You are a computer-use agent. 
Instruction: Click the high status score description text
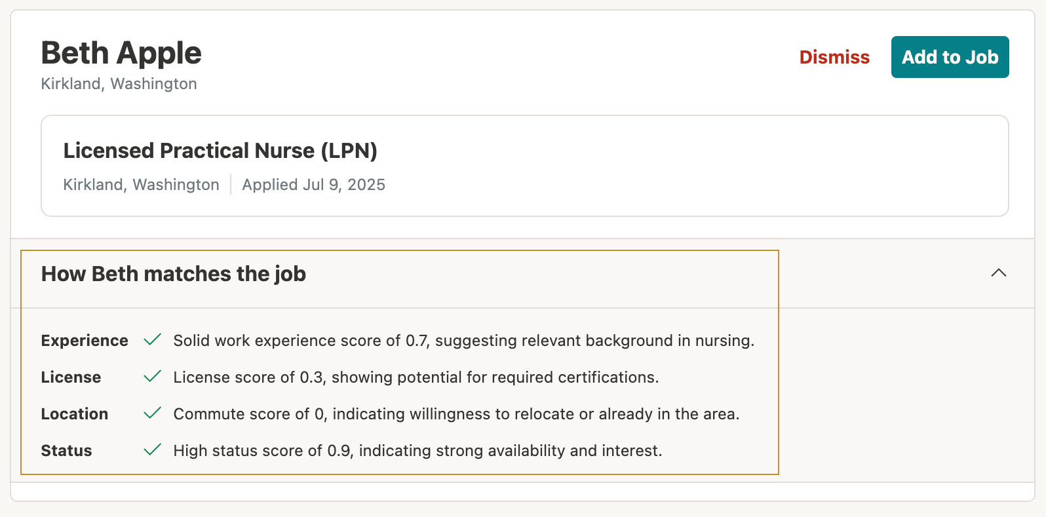click(x=417, y=451)
